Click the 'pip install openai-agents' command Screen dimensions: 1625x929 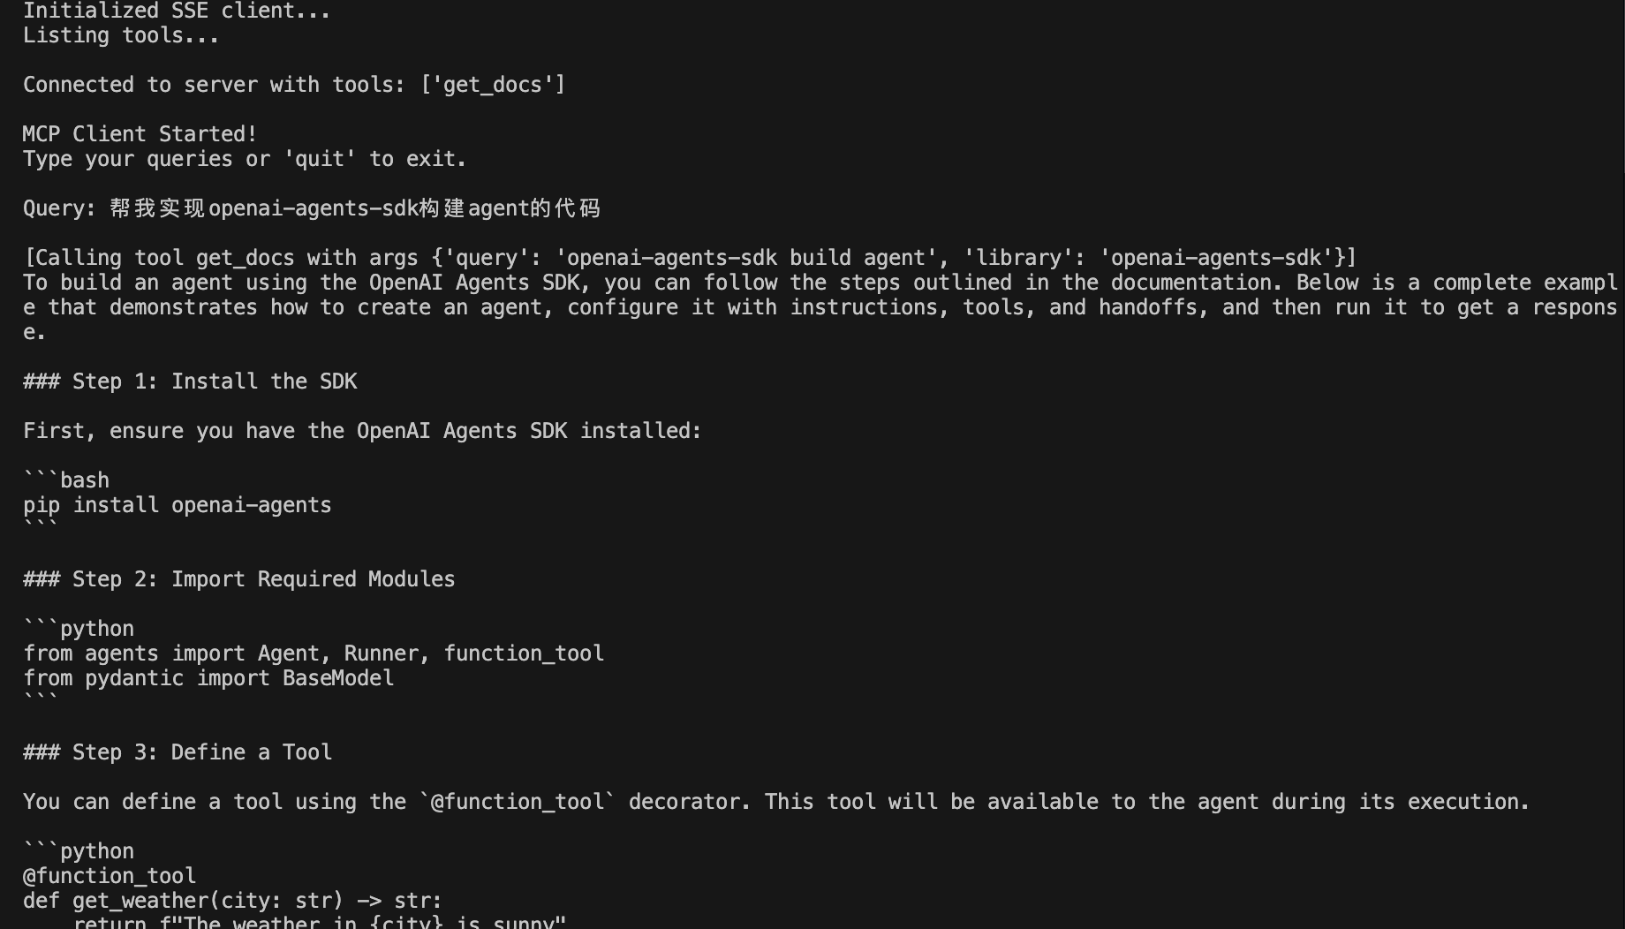[x=177, y=506]
